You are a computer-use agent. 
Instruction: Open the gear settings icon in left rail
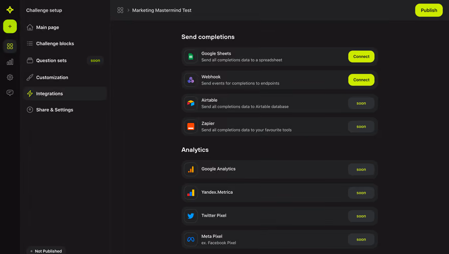click(10, 77)
